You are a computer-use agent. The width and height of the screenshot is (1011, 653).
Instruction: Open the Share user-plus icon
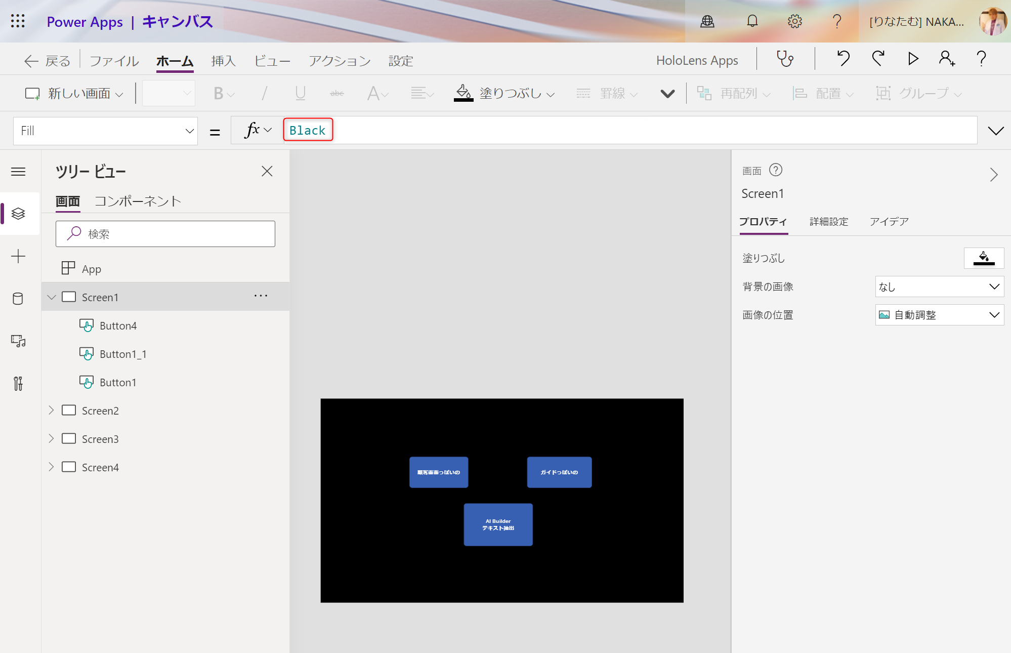[x=947, y=59]
